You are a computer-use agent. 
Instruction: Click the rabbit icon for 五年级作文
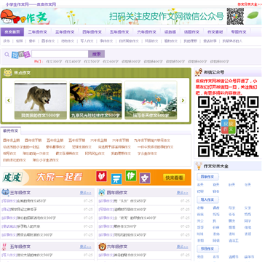4,247
